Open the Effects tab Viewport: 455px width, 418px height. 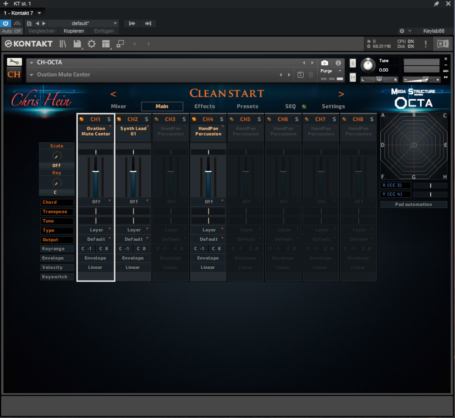tap(205, 106)
